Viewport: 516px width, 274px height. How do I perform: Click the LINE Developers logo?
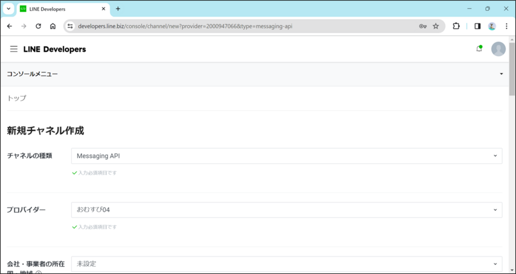[x=55, y=49]
